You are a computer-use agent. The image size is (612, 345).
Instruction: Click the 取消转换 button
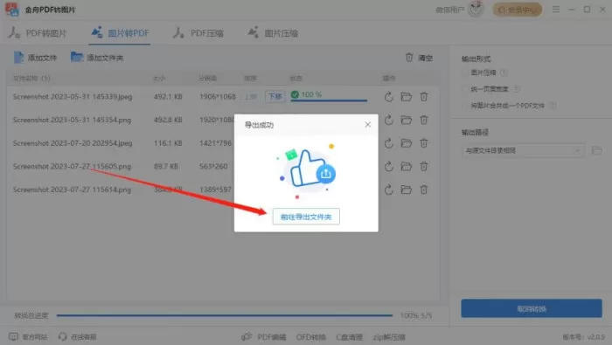(x=532, y=308)
